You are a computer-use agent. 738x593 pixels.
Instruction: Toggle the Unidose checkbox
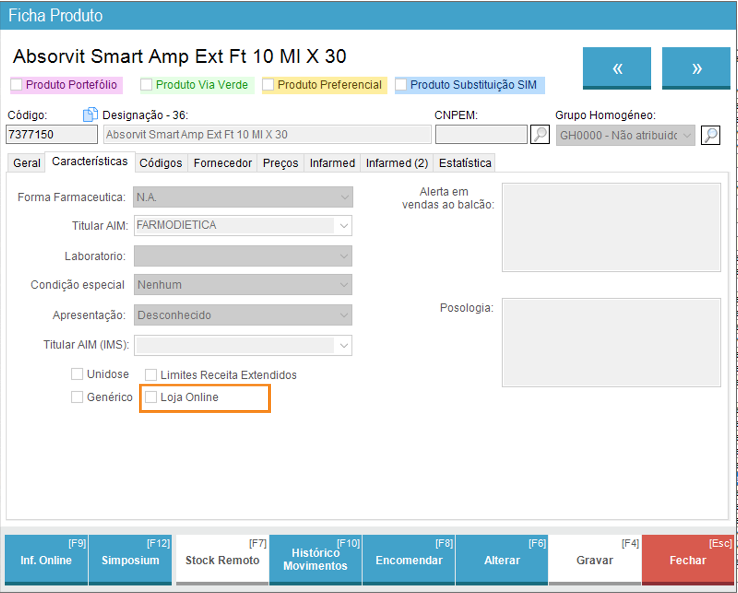tap(77, 374)
